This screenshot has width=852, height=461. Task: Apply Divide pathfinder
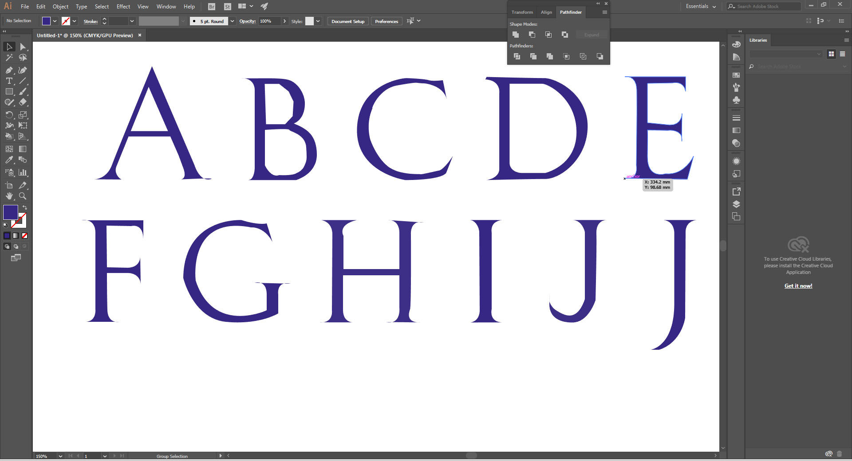(x=517, y=56)
